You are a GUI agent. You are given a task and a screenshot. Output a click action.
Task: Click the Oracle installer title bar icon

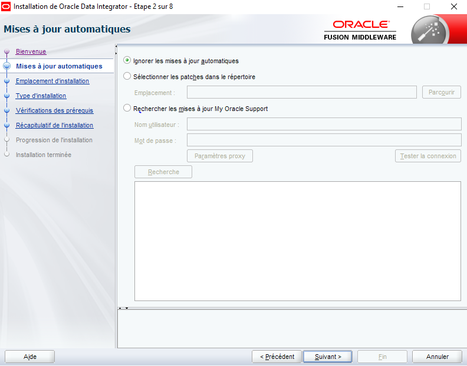(6, 6)
